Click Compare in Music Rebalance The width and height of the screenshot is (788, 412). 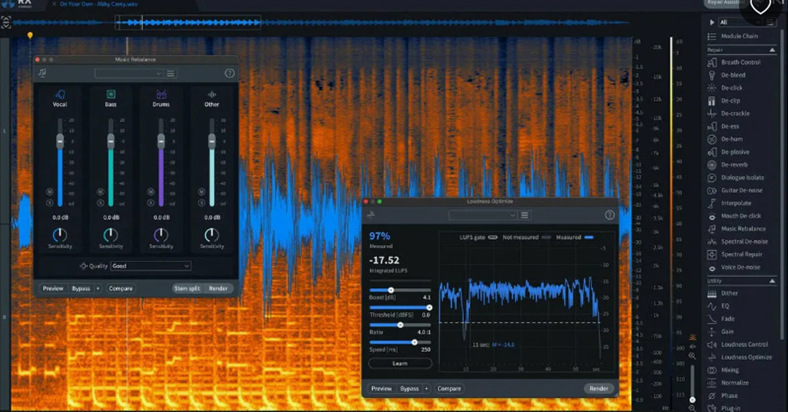pos(121,289)
